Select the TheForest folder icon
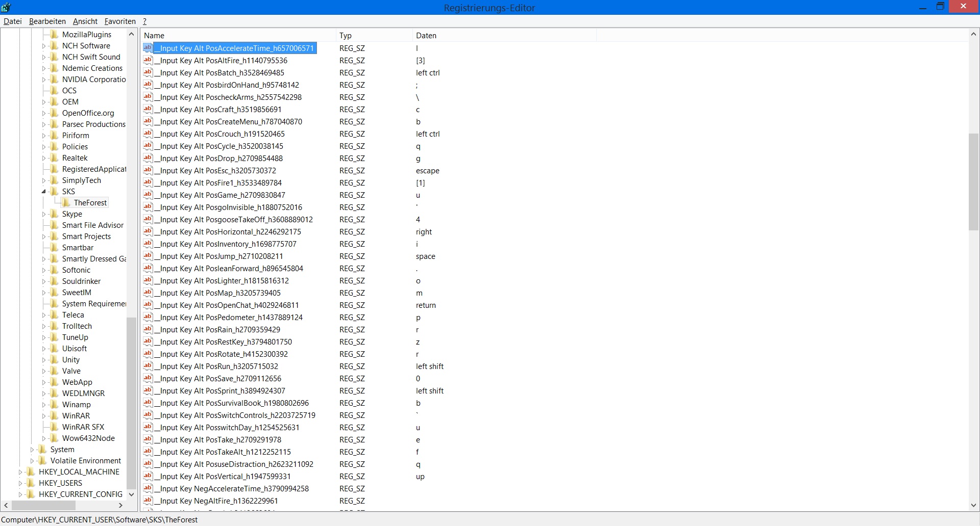 click(66, 203)
